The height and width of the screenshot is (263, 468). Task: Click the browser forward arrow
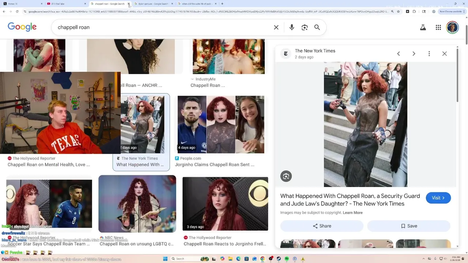pos(11,11)
